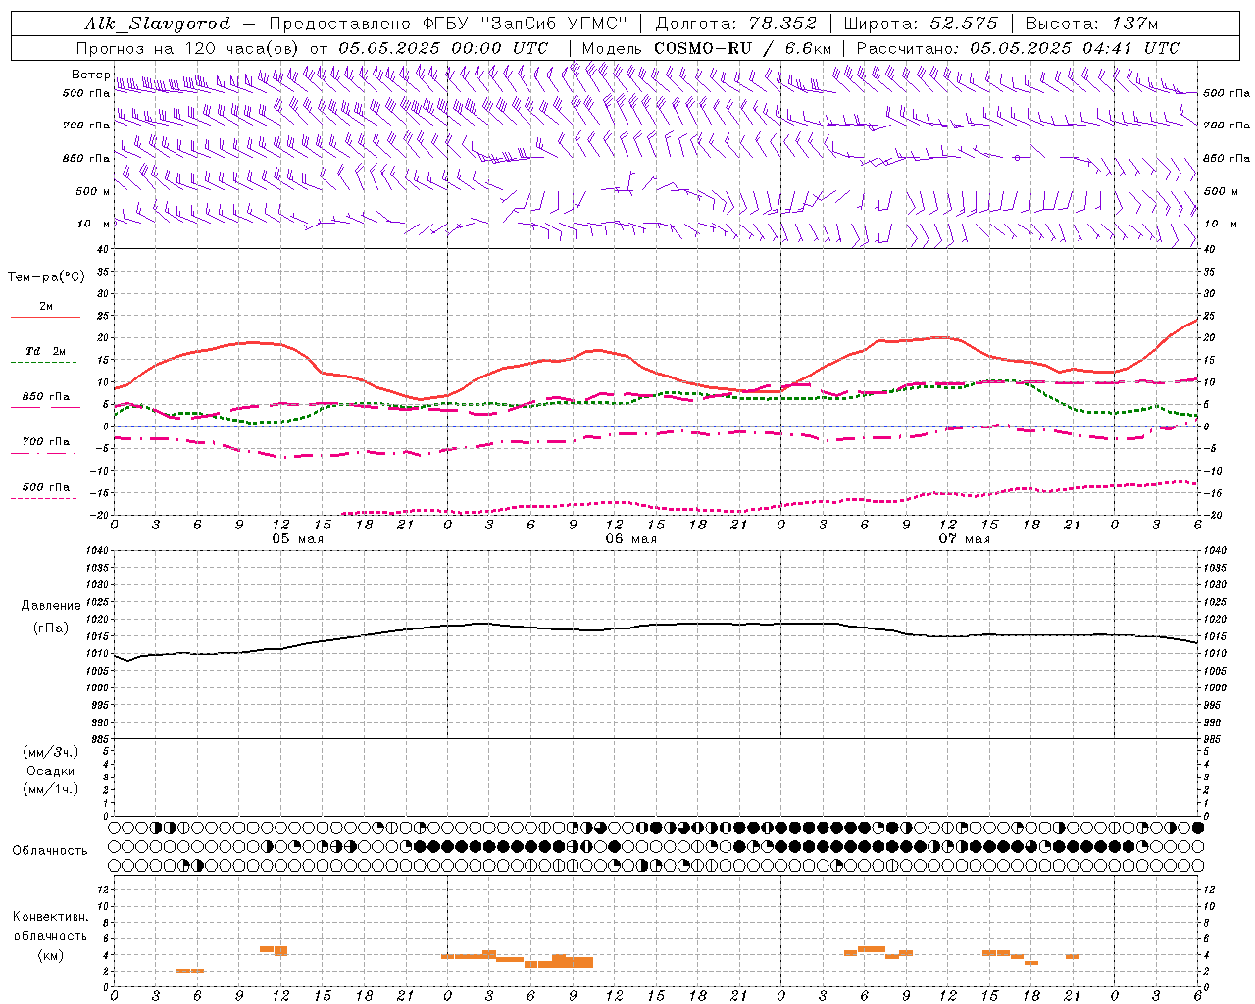Click the model name COSMO-RU / 6.6км
The height and width of the screenshot is (1004, 1255).
tap(743, 48)
